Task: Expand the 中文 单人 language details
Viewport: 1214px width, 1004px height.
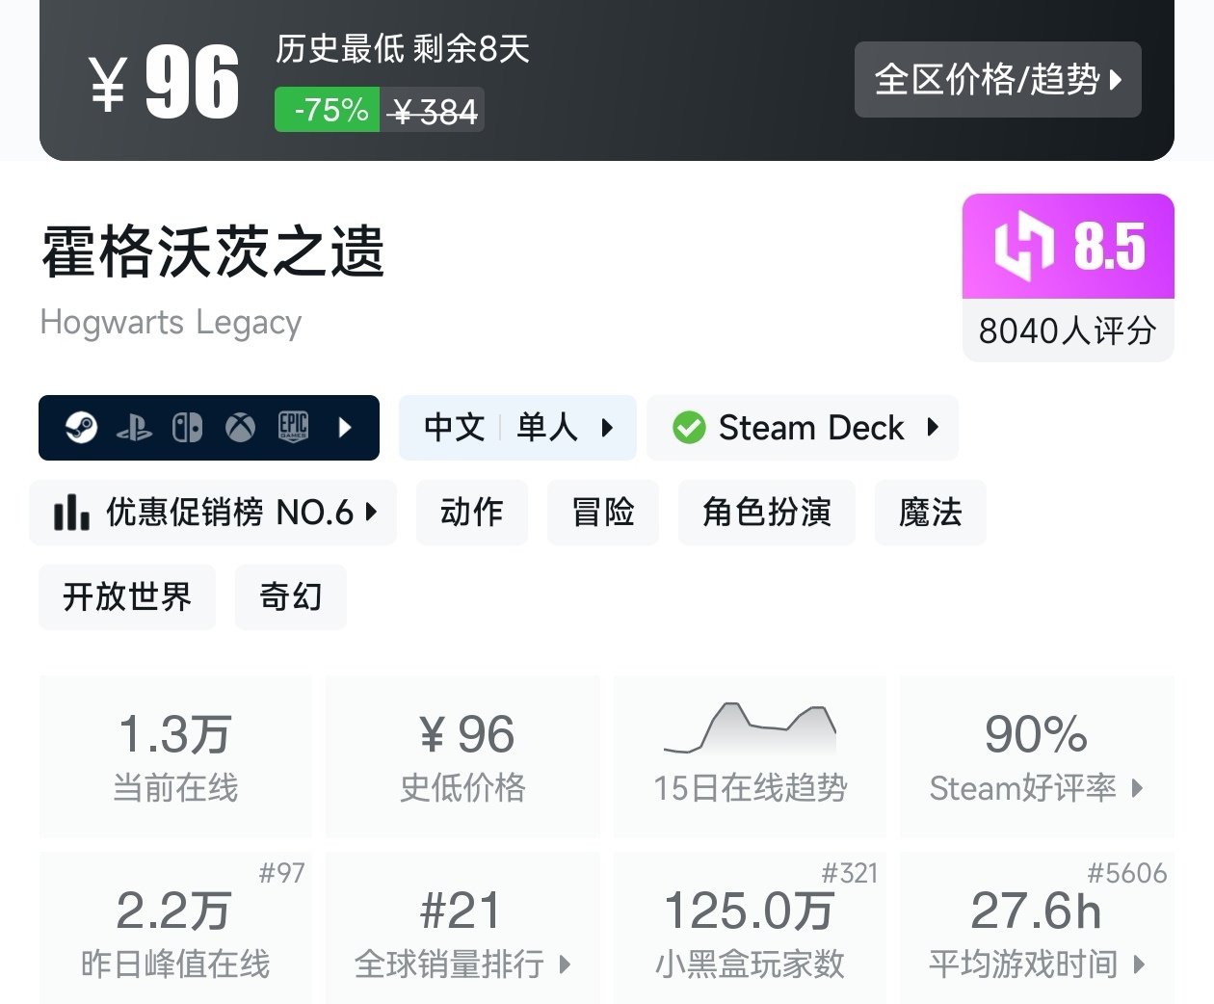Action: coord(517,427)
